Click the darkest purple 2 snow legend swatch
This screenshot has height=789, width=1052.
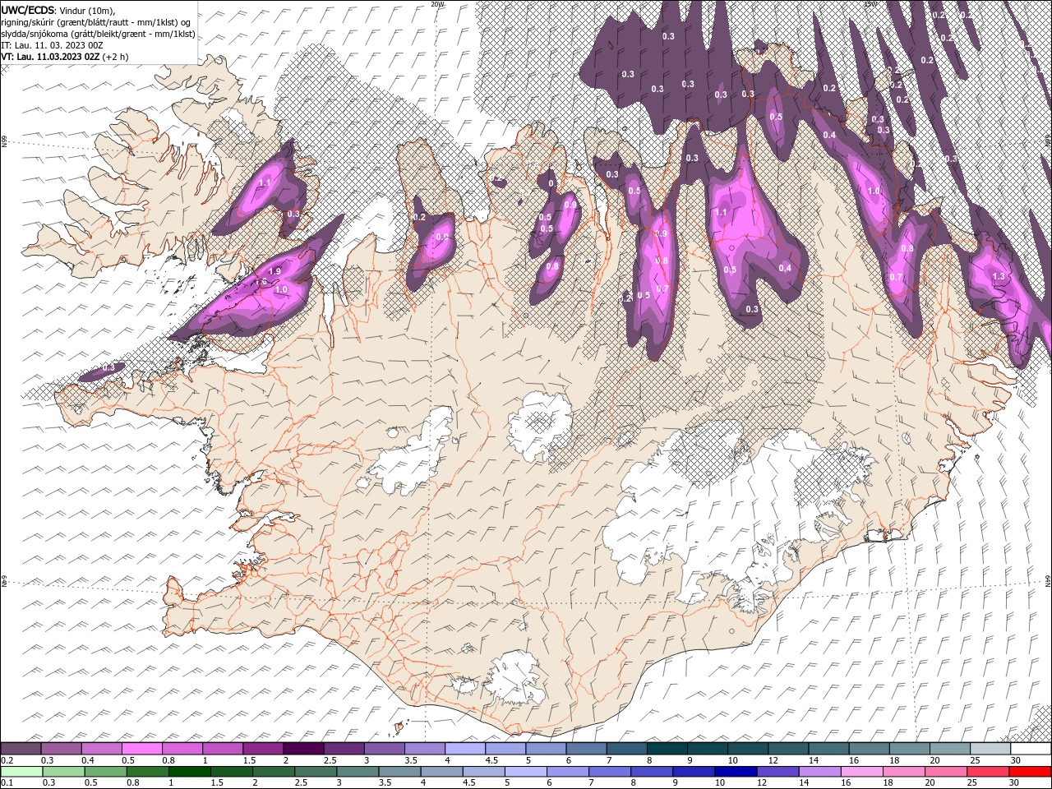click(x=303, y=749)
